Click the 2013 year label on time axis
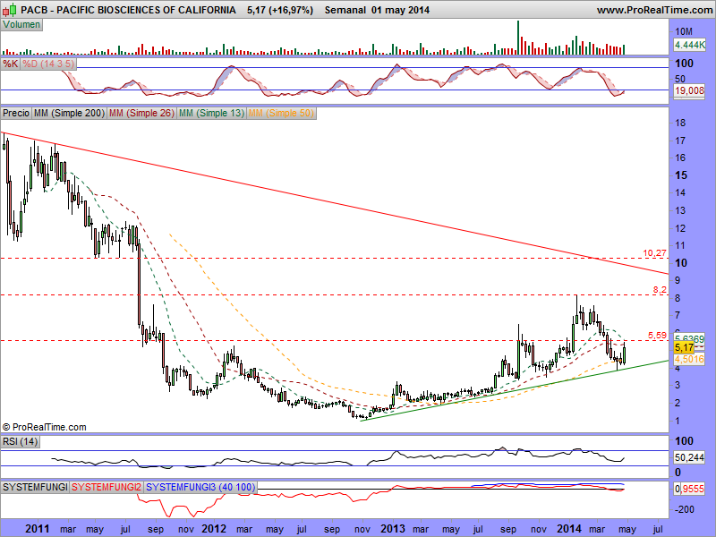This screenshot has height=537, width=716. click(393, 529)
